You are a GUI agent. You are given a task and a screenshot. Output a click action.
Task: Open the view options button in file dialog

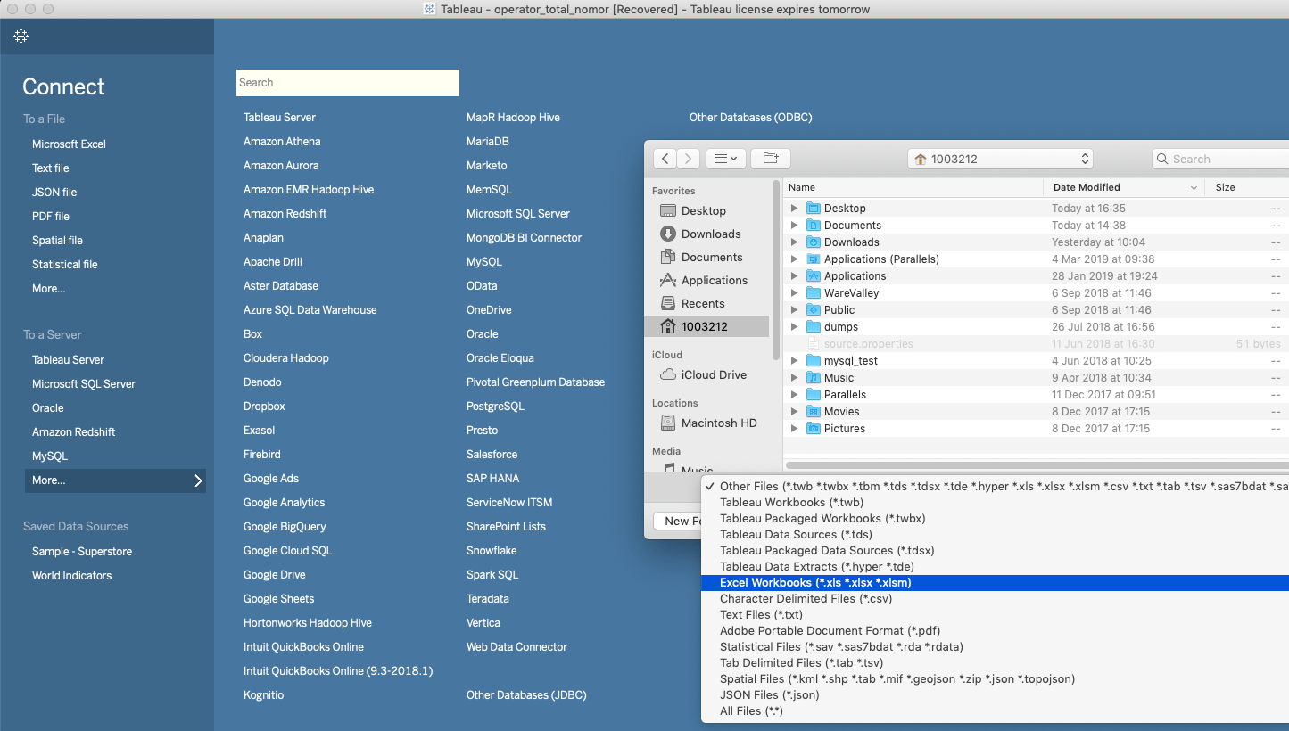point(725,159)
